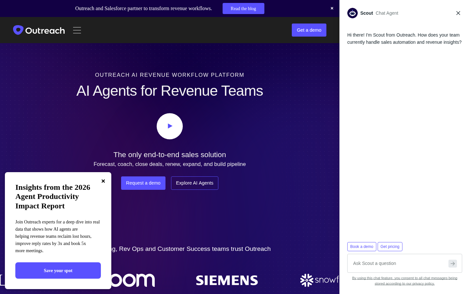The image size is (470, 294).
Task: Click 'OUTREACH AI REVENUE WORKFLOW PLATFORM' text
Action: (170, 75)
